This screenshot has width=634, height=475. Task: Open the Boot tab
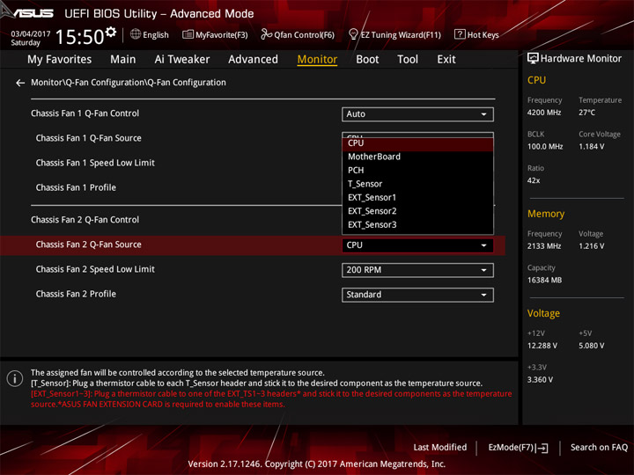click(367, 60)
